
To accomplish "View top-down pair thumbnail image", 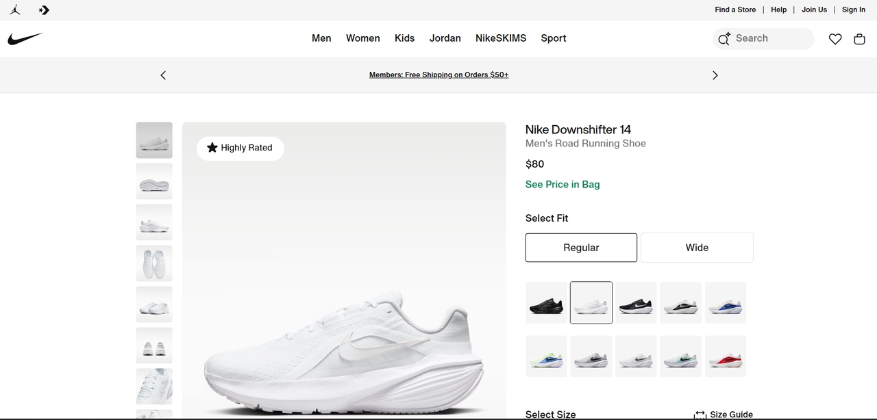I will 154,263.
